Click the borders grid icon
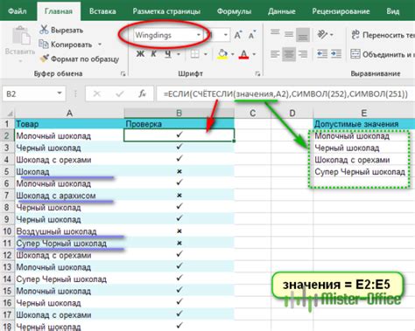Viewport: 415px width, 331px height. [194, 54]
